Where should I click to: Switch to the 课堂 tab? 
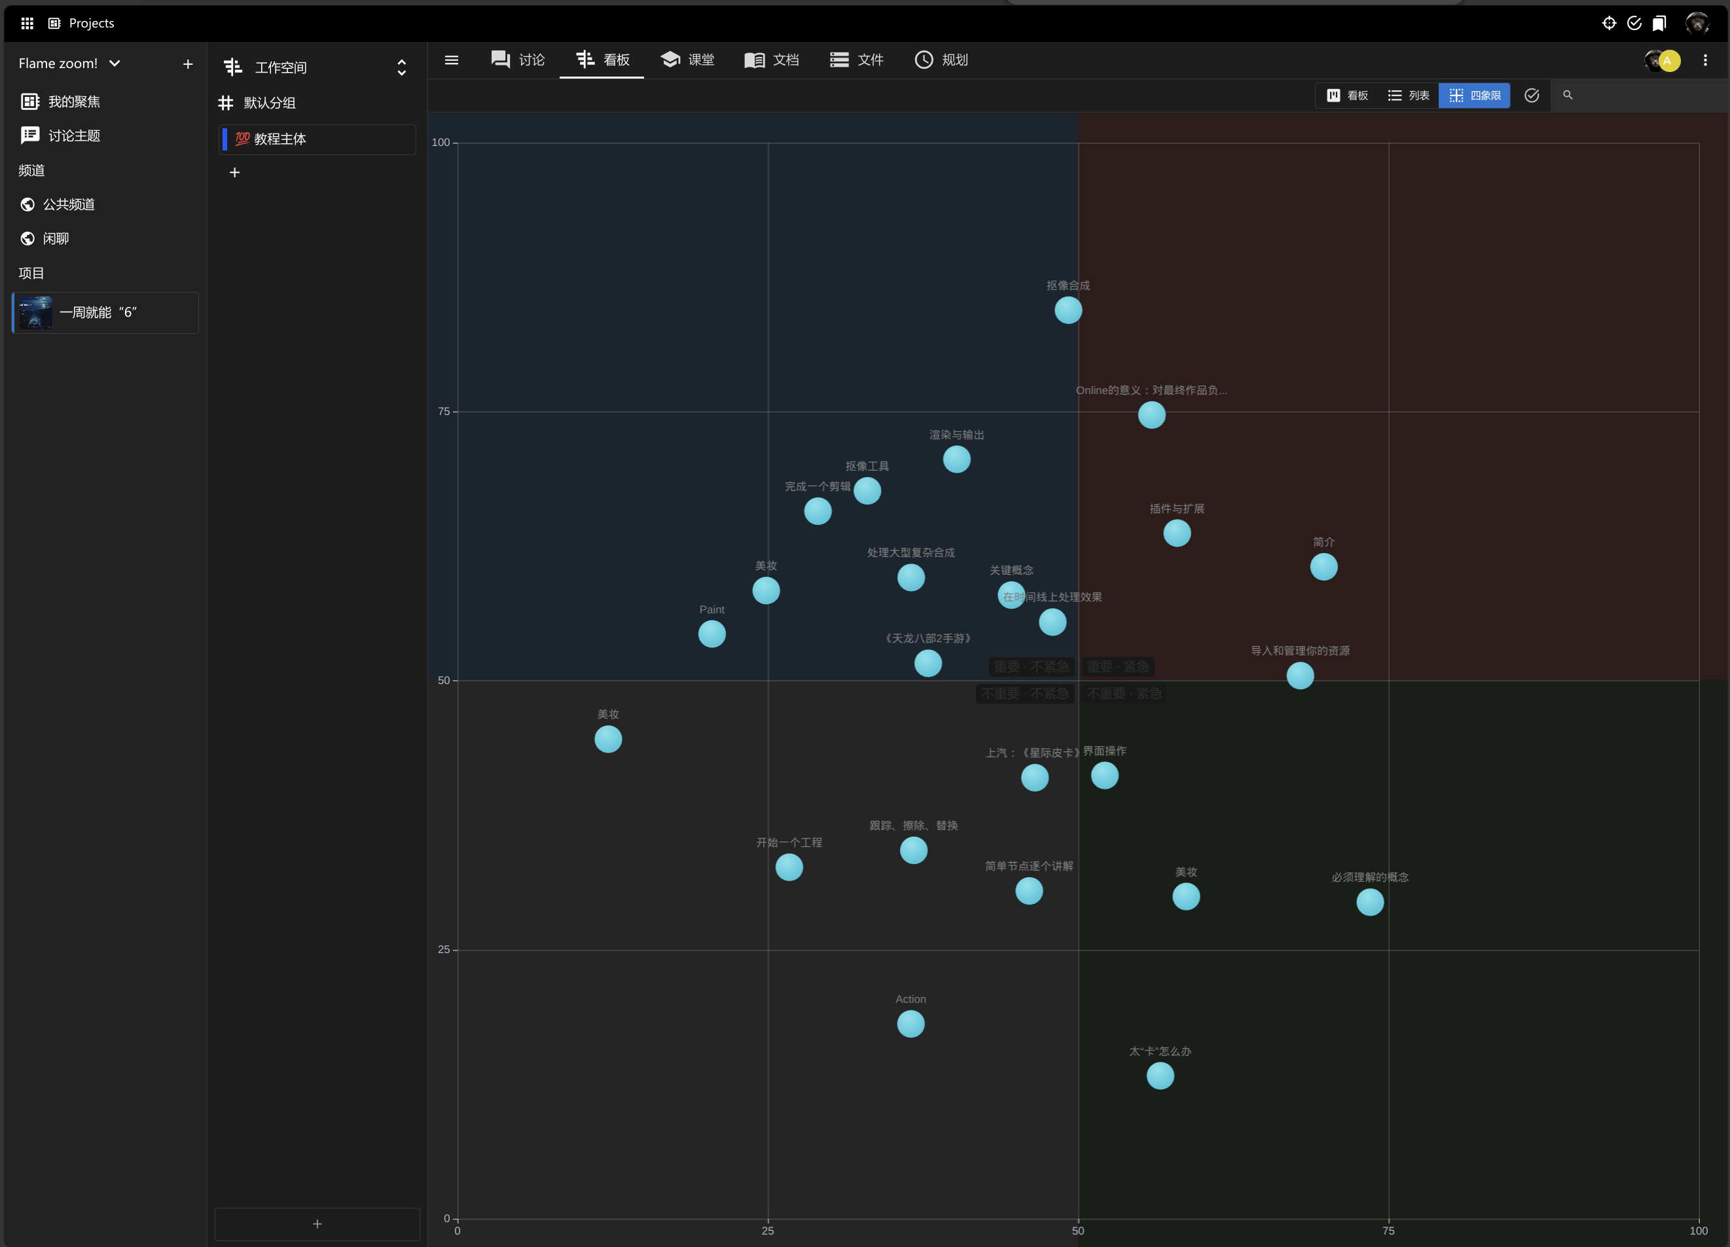[687, 60]
